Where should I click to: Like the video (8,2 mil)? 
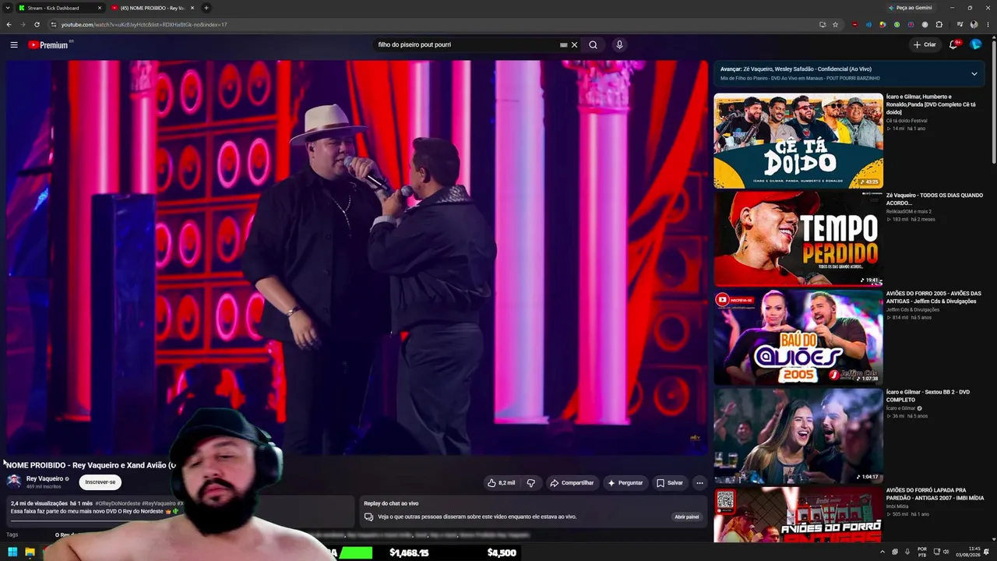pos(501,483)
